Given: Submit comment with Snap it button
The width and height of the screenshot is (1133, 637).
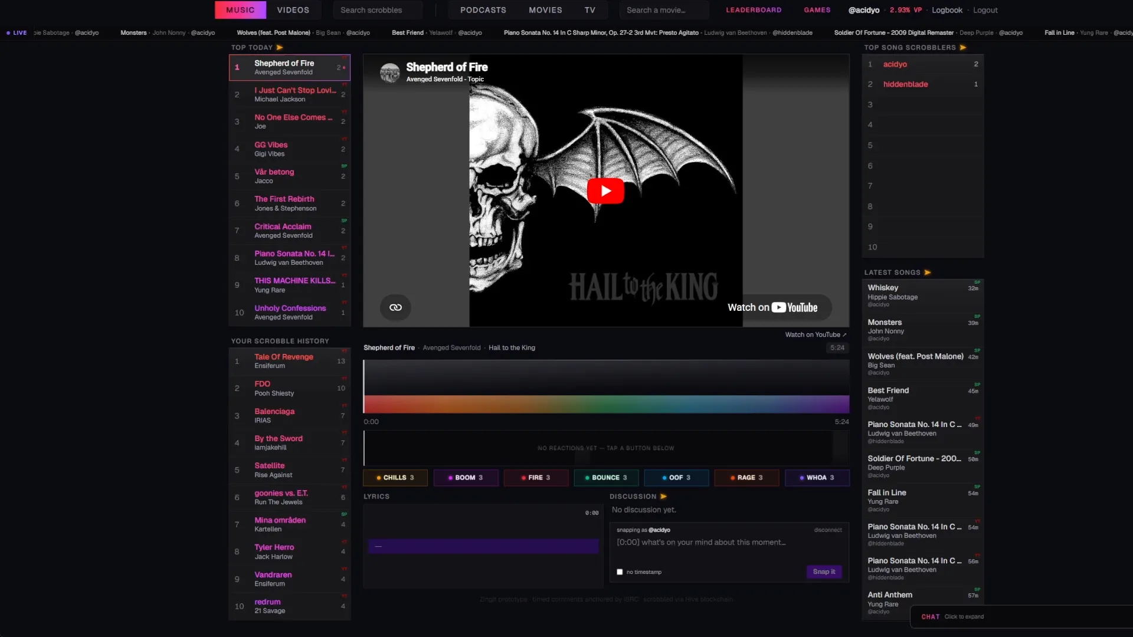Looking at the screenshot, I should (824, 572).
